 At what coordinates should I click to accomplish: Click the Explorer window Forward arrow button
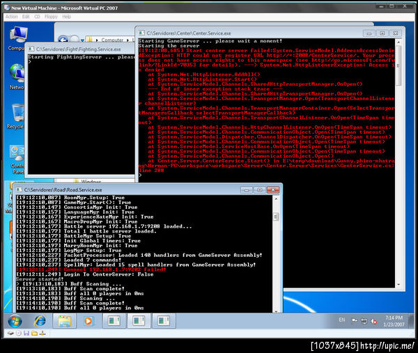coord(75,40)
